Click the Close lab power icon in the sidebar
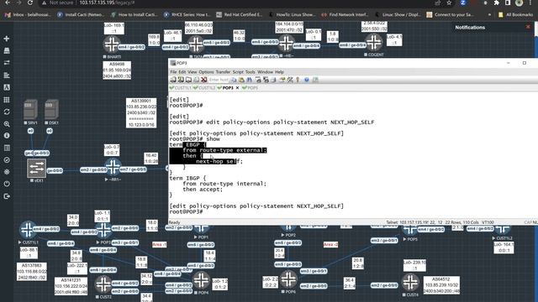 7,184
